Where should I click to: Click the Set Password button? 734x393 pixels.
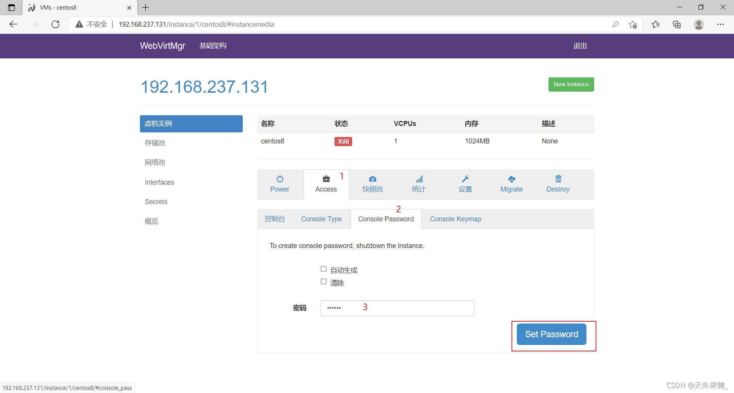pyautogui.click(x=551, y=334)
